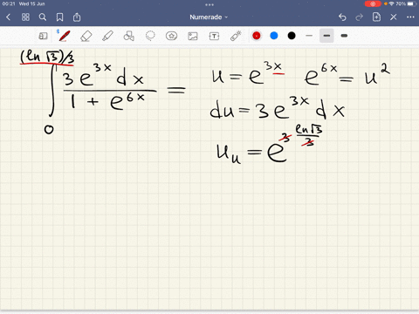Open the more options ellipsis menu
The image size is (419, 314).
(410, 17)
